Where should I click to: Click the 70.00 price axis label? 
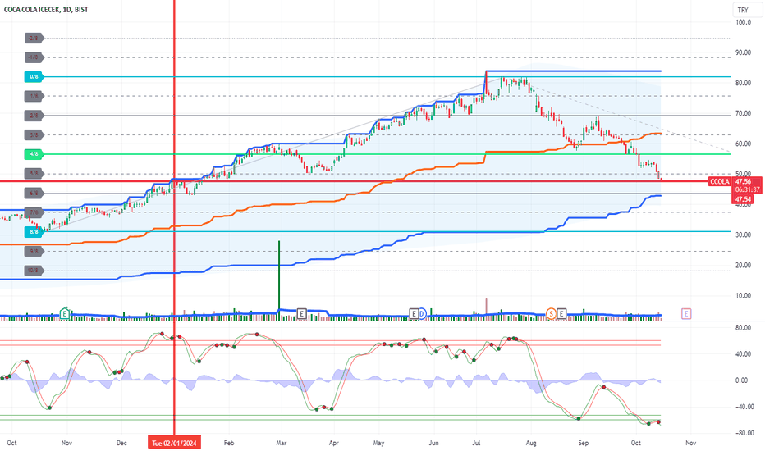744,114
